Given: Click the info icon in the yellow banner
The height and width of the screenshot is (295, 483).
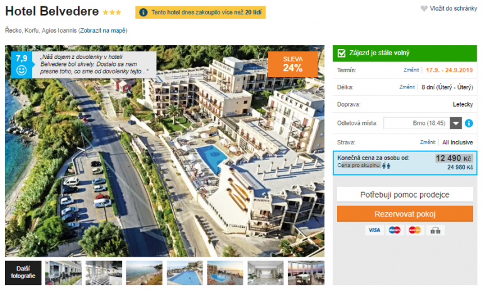Looking at the screenshot, I should click(x=143, y=13).
